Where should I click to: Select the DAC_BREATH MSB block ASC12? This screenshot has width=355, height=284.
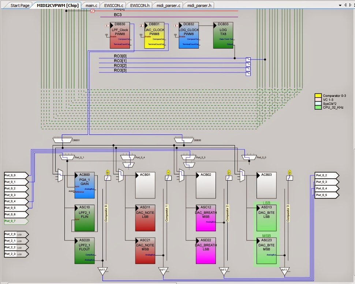click(206, 218)
